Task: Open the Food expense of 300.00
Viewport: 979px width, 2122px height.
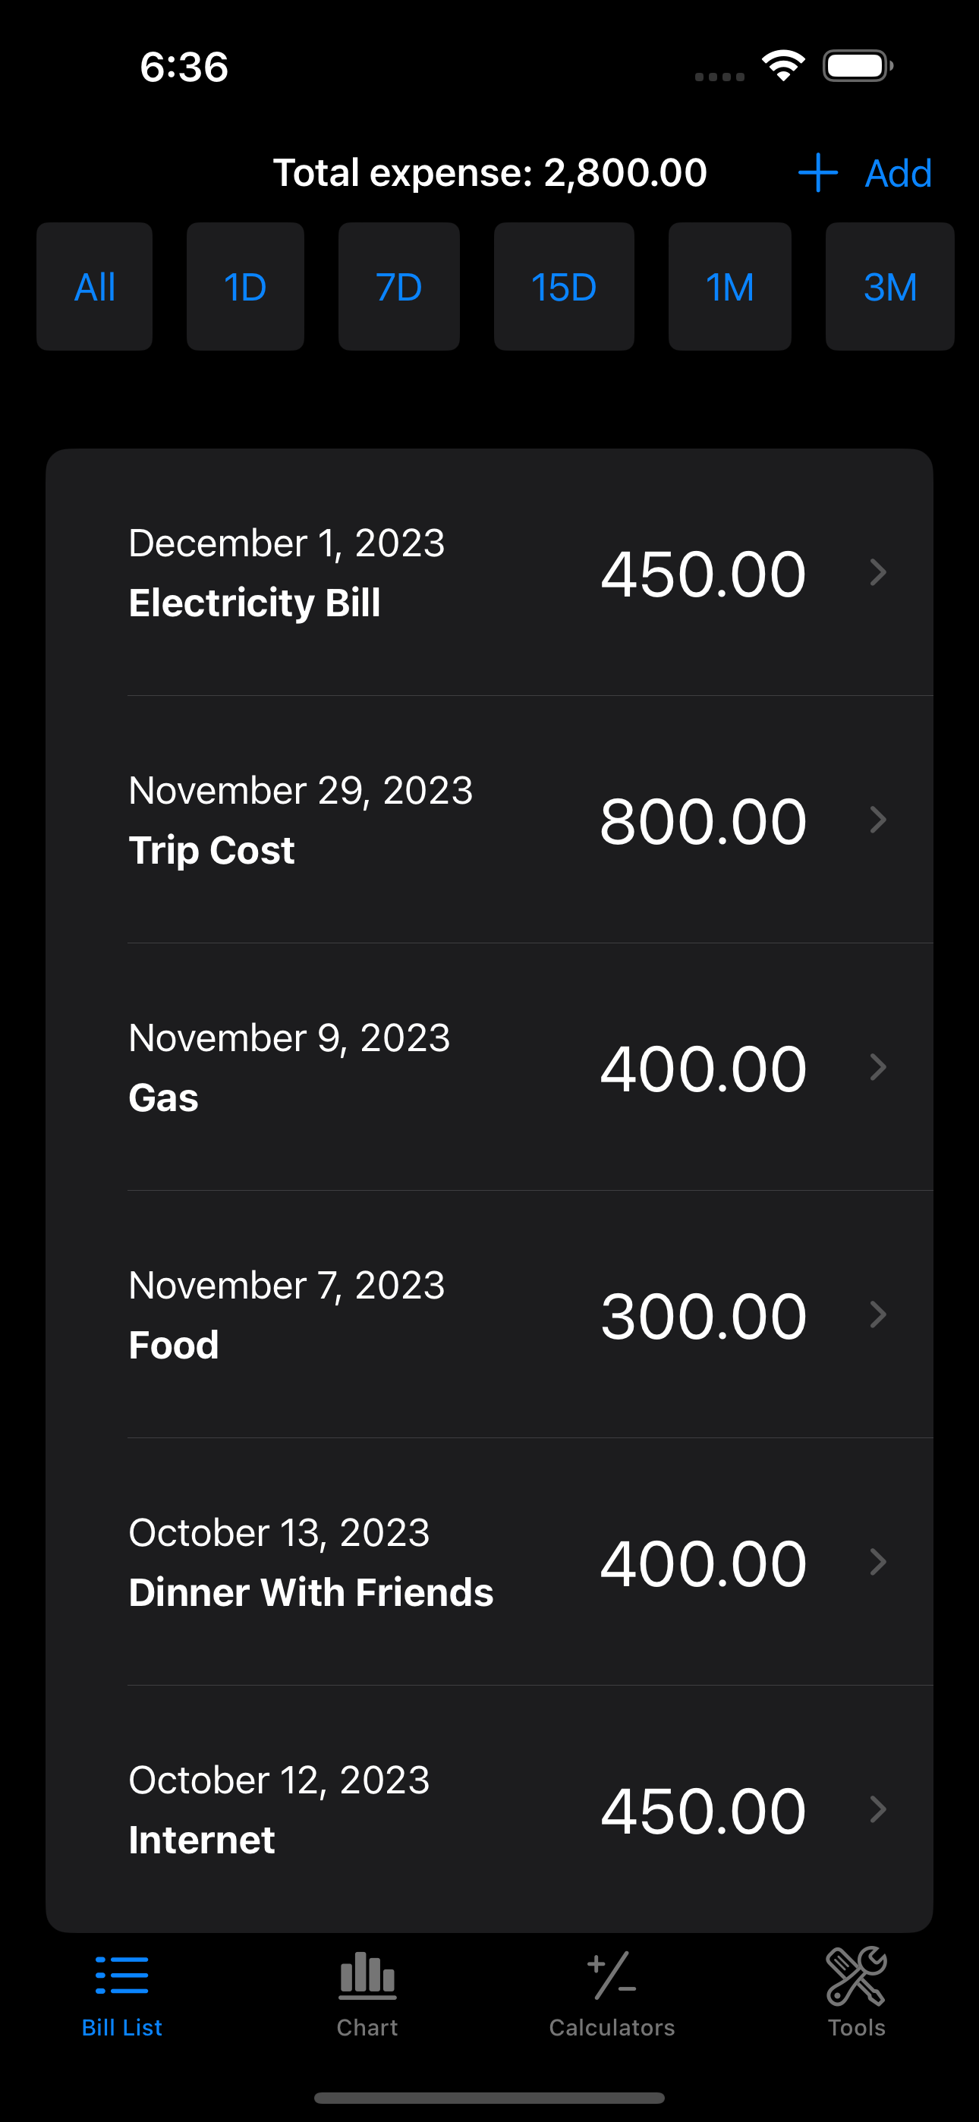Action: tap(489, 1314)
